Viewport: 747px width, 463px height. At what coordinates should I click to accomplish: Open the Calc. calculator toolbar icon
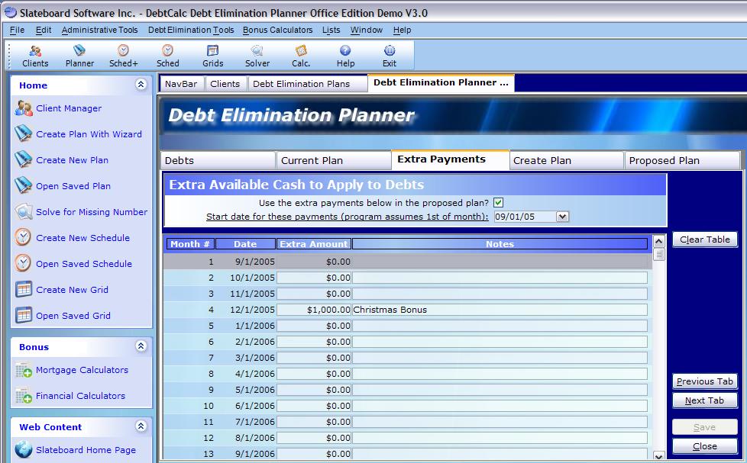click(301, 55)
